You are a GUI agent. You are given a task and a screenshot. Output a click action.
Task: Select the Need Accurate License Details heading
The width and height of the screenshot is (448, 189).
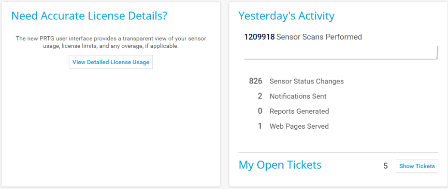point(89,16)
